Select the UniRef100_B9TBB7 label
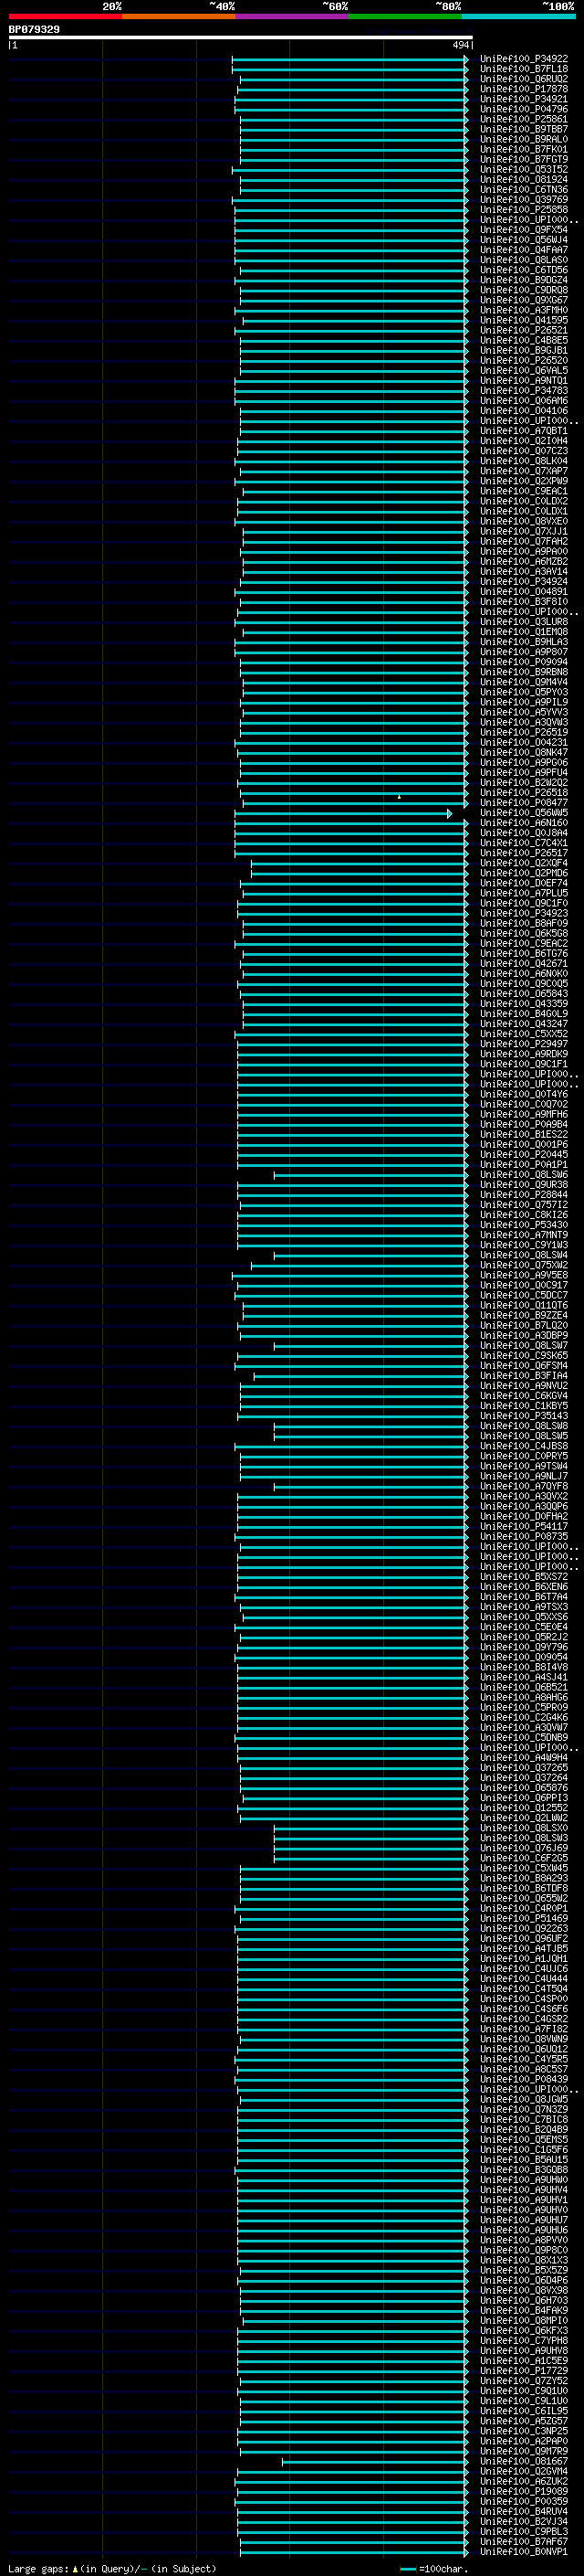This screenshot has width=584, height=2576. pos(524,129)
